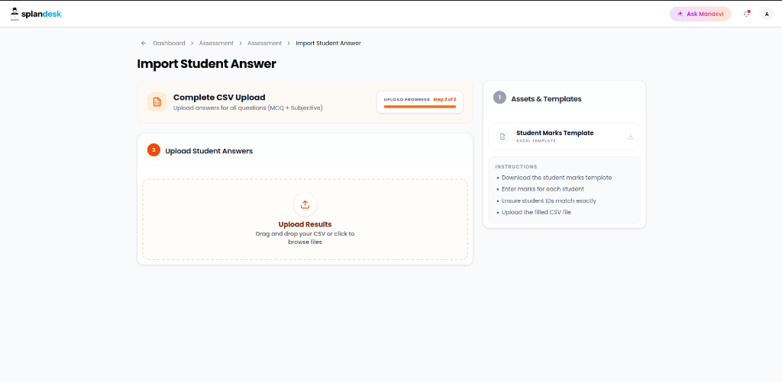Viewport: 782px width, 382px height.
Task: Click the sparkle icon in Ask Manasvi
Action: tap(680, 14)
